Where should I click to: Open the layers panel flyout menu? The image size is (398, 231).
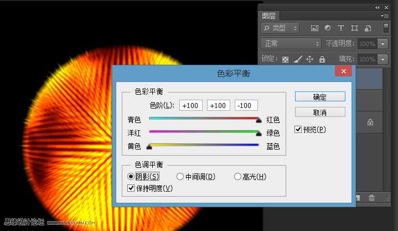tap(385, 16)
